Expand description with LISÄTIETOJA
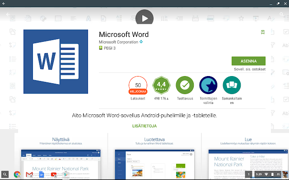This screenshot has height=180, width=289. 144,126
